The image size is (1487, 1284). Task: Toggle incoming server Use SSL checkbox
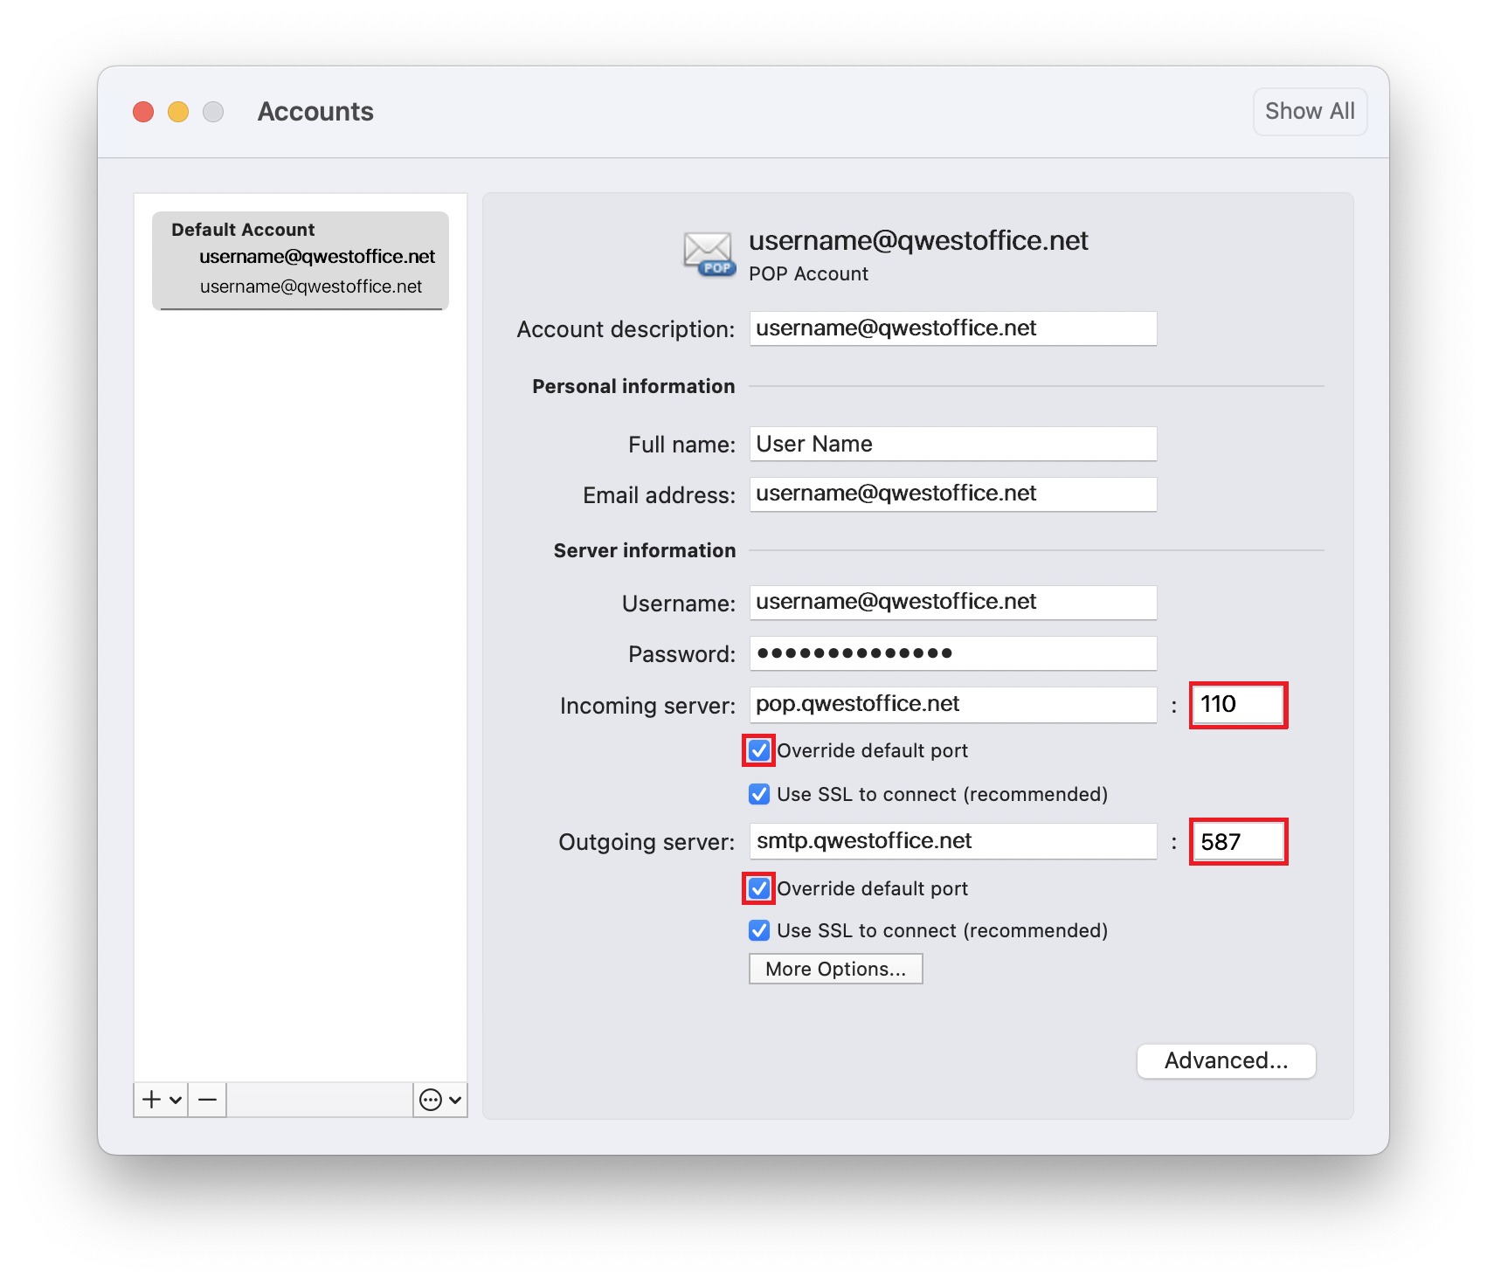759,794
